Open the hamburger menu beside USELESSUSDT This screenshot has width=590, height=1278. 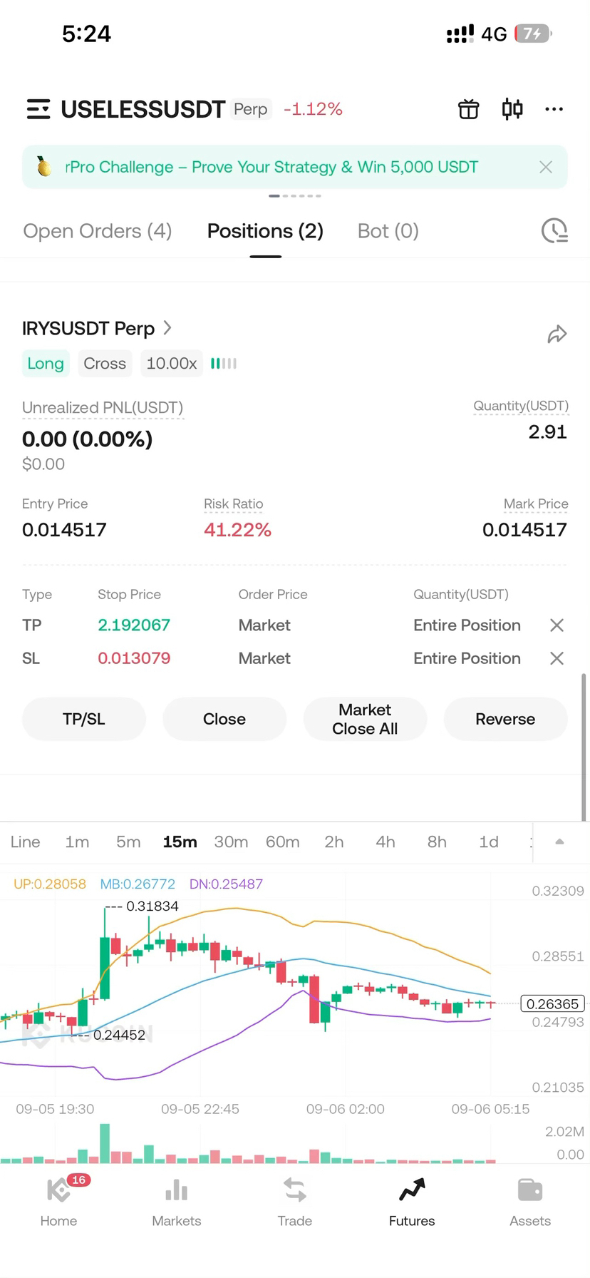click(x=38, y=109)
